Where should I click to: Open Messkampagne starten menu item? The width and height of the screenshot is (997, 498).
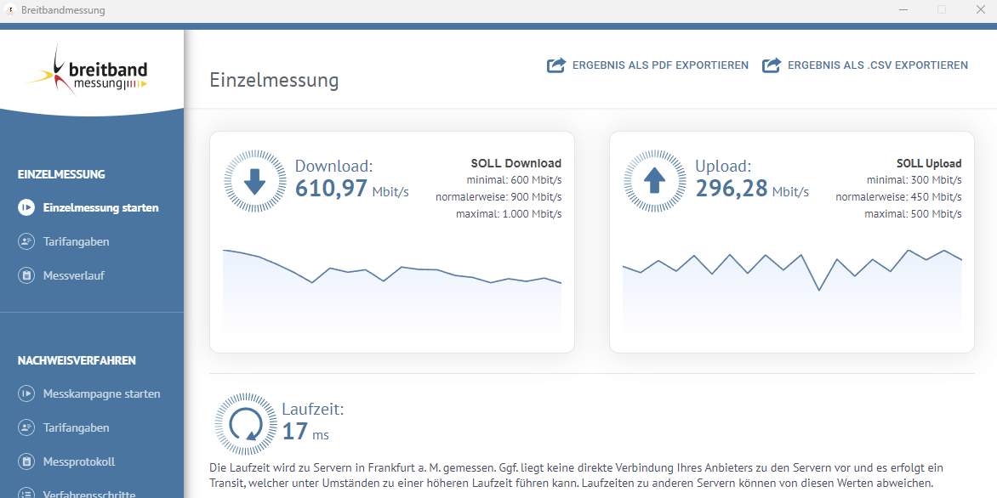89,393
